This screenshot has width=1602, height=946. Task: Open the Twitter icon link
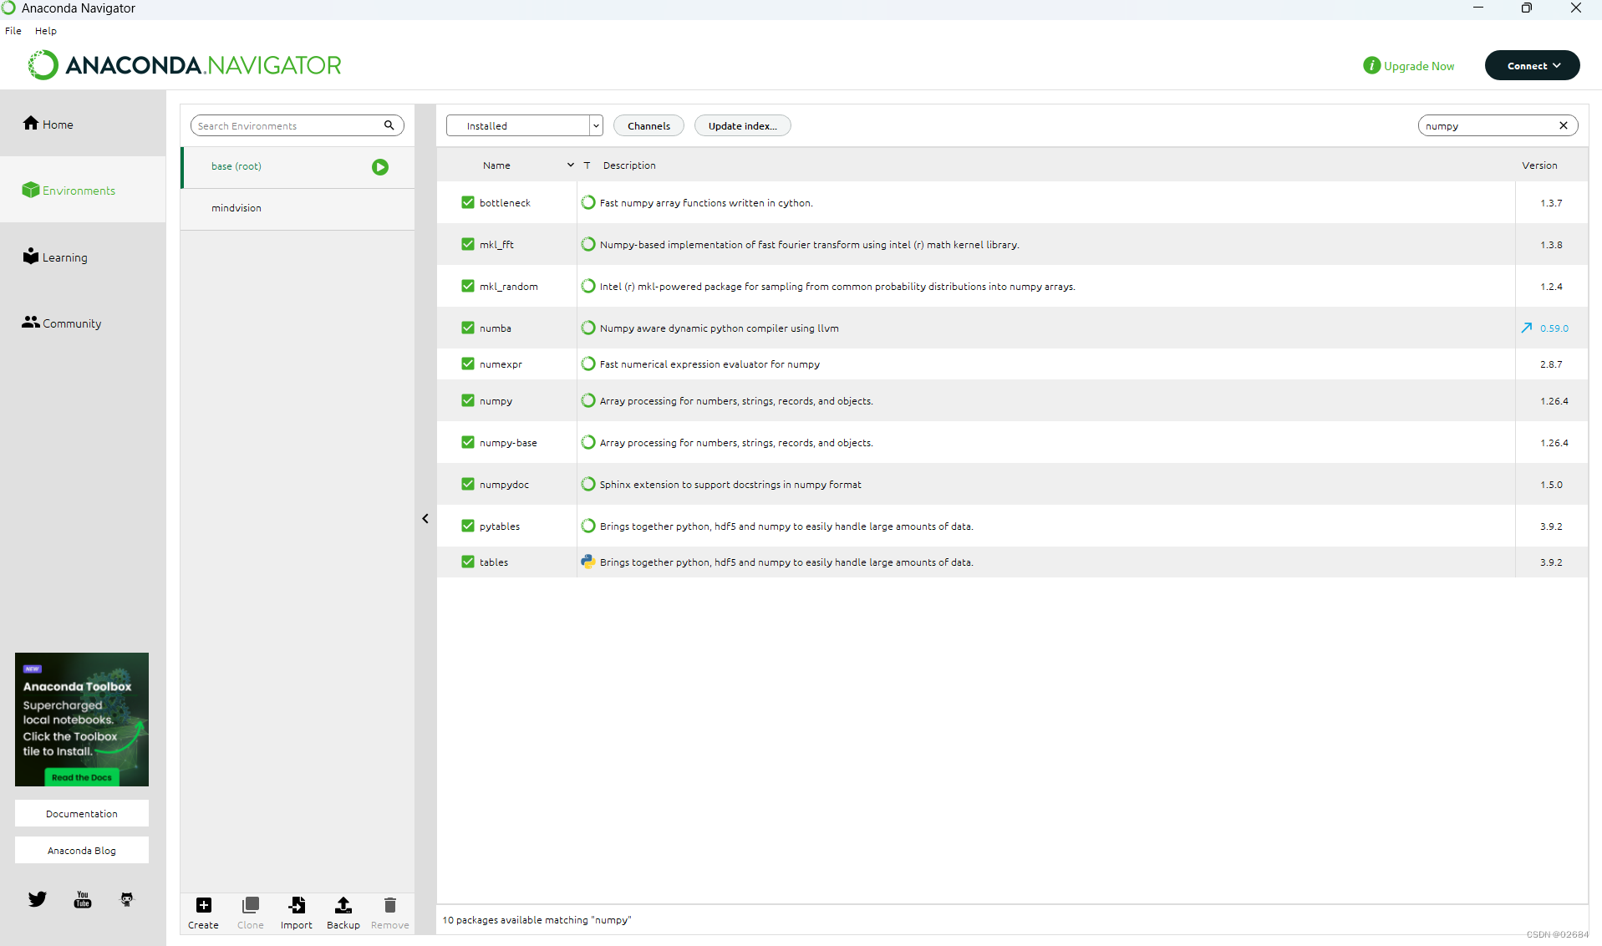click(x=38, y=899)
